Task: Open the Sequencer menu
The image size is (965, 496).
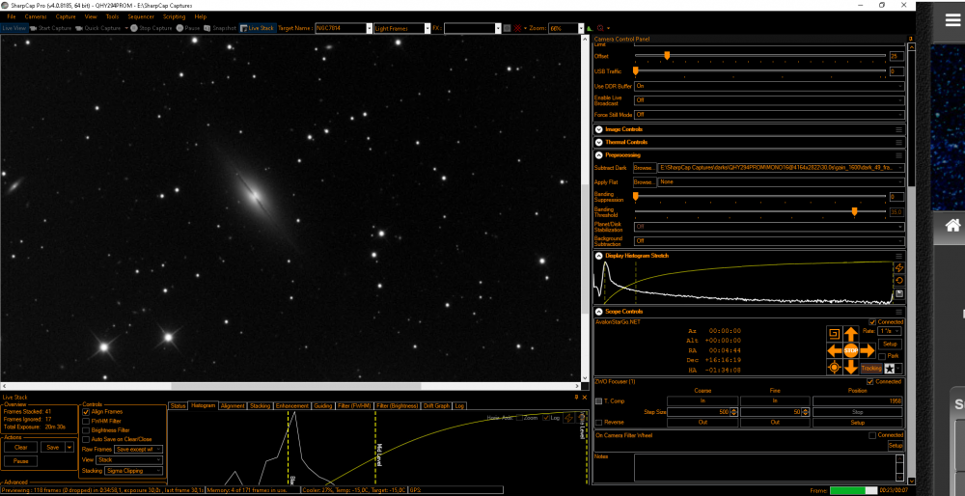Action: tap(140, 16)
